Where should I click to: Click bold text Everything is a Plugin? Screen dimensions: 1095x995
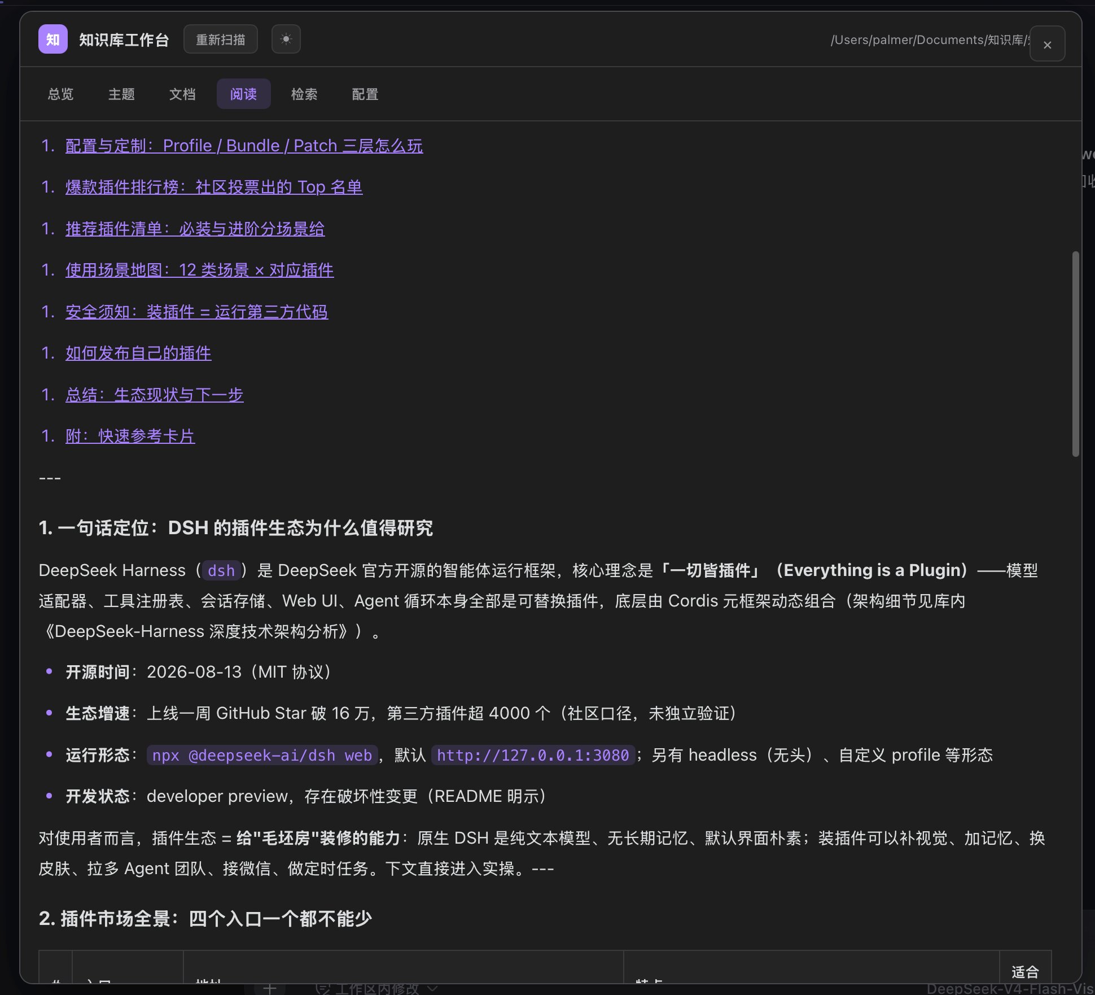(x=872, y=570)
